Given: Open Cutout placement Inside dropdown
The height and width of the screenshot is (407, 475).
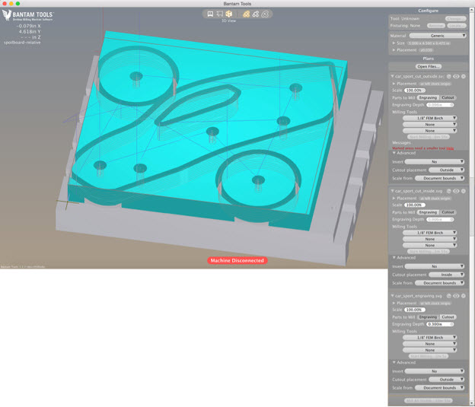Looking at the screenshot, I should 447,275.
